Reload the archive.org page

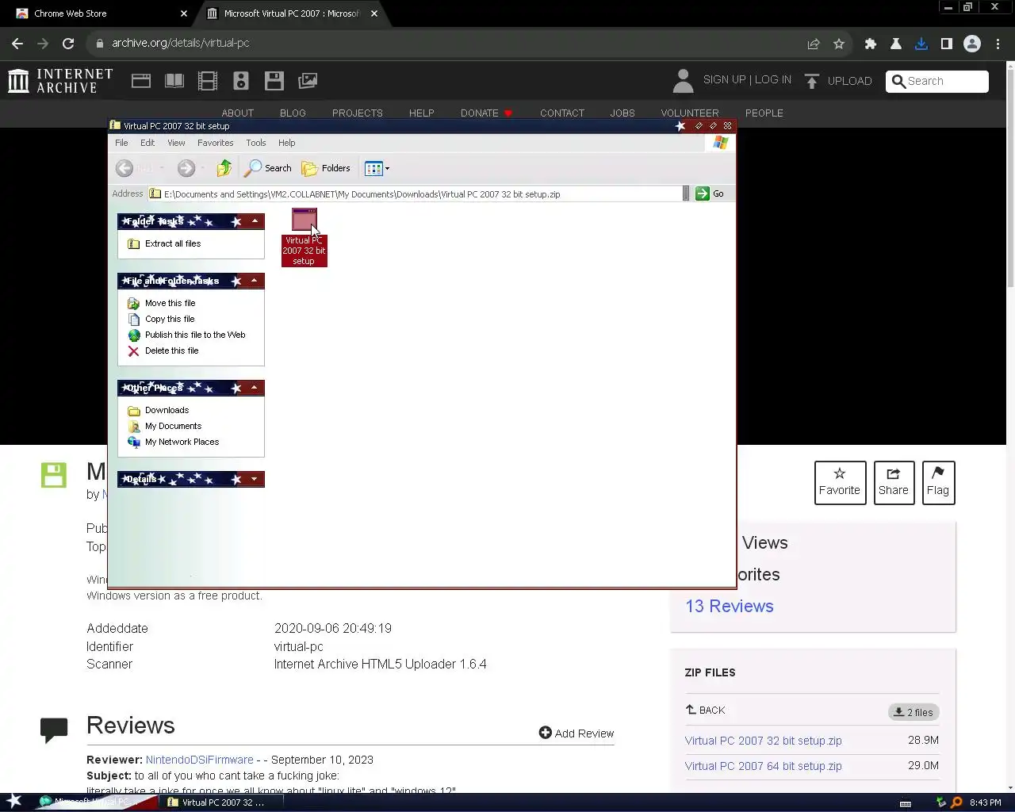68,44
